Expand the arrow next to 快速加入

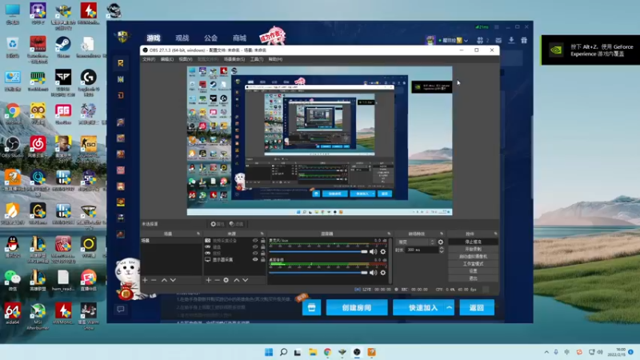click(x=450, y=308)
